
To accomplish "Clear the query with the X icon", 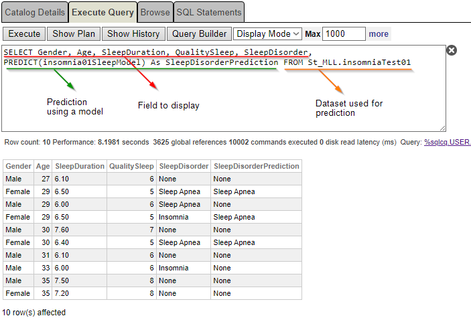I will tap(452, 50).
